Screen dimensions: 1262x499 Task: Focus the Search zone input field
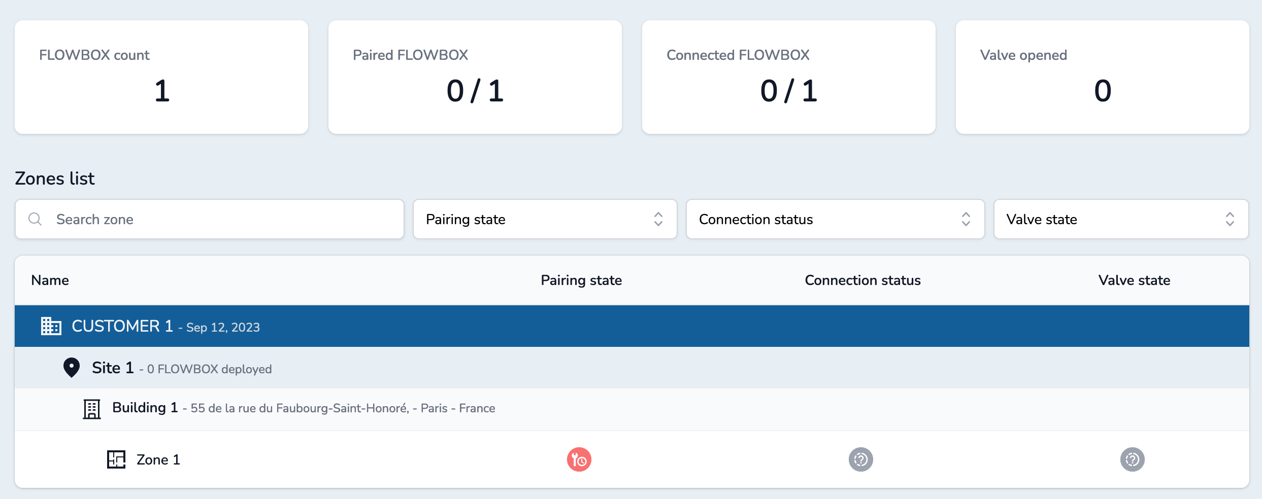[210, 219]
